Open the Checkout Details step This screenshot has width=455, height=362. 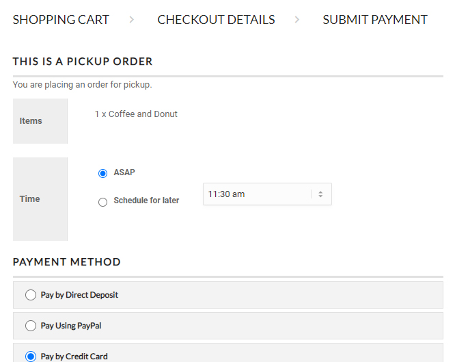pyautogui.click(x=216, y=20)
